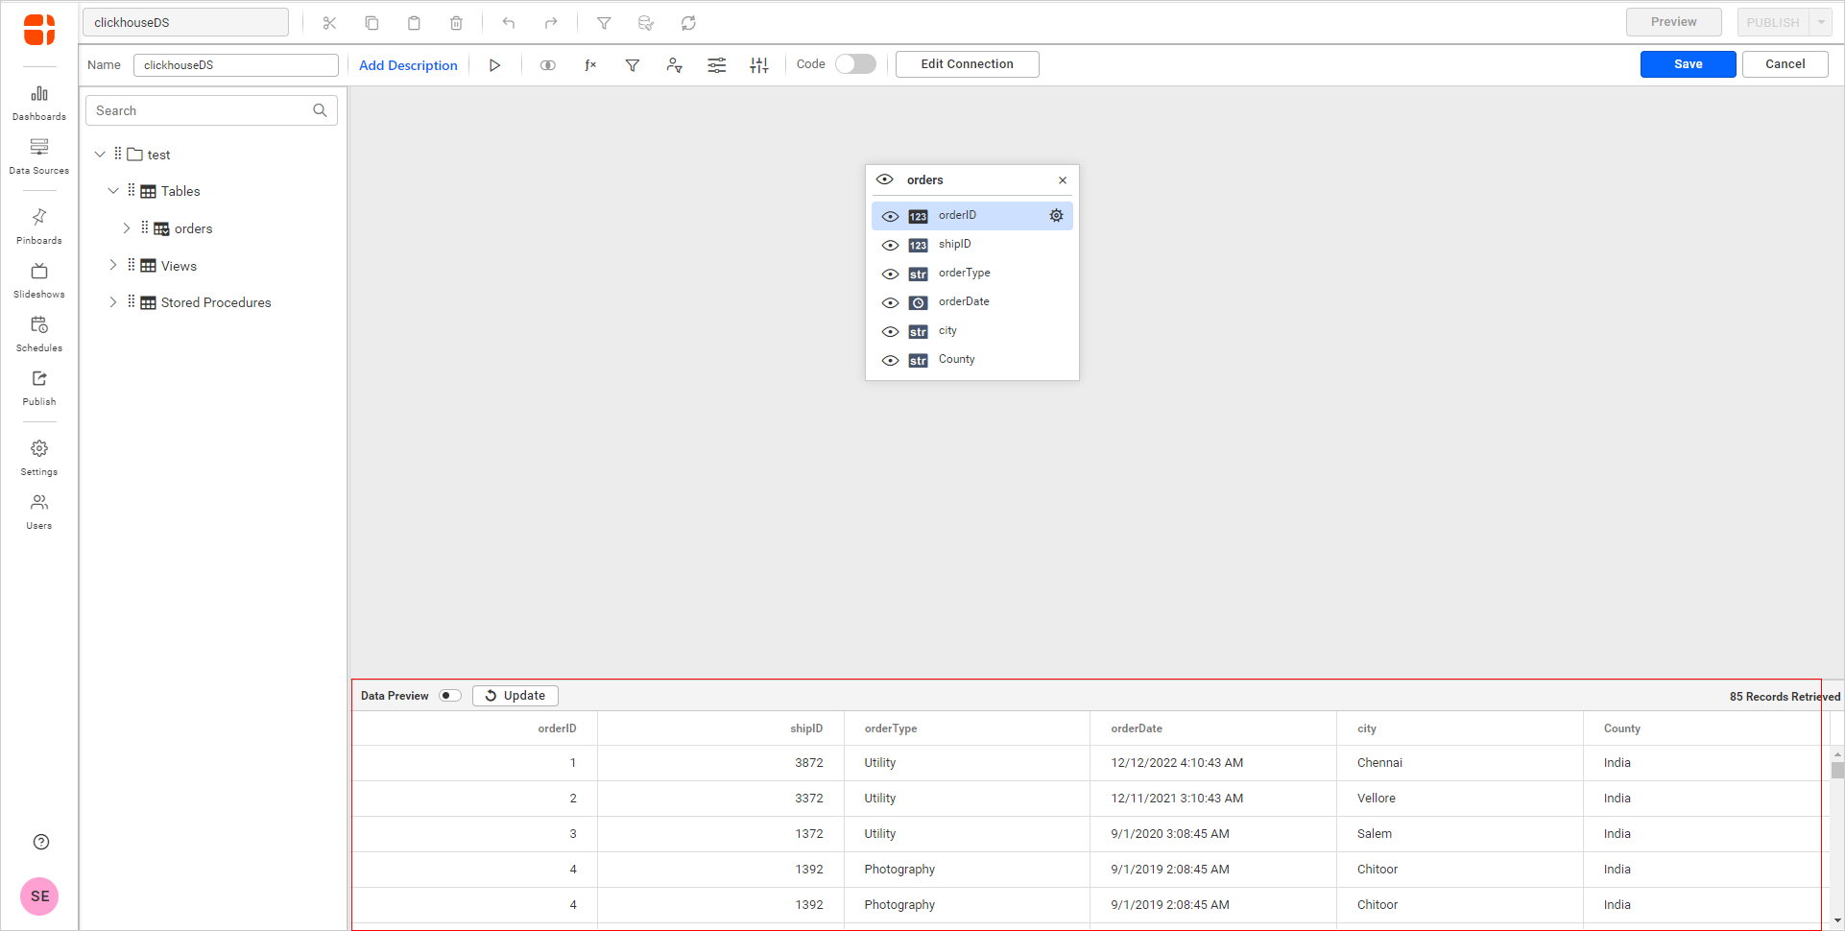Click the Delete trash icon
The height and width of the screenshot is (931, 1845).
[x=456, y=23]
